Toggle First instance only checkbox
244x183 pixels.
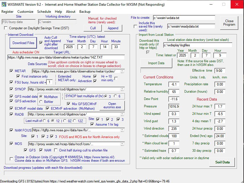[18, 76]
